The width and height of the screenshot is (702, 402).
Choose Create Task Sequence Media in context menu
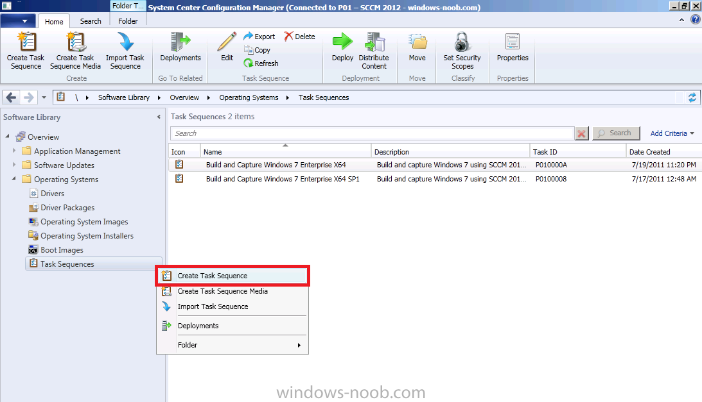(x=233, y=291)
